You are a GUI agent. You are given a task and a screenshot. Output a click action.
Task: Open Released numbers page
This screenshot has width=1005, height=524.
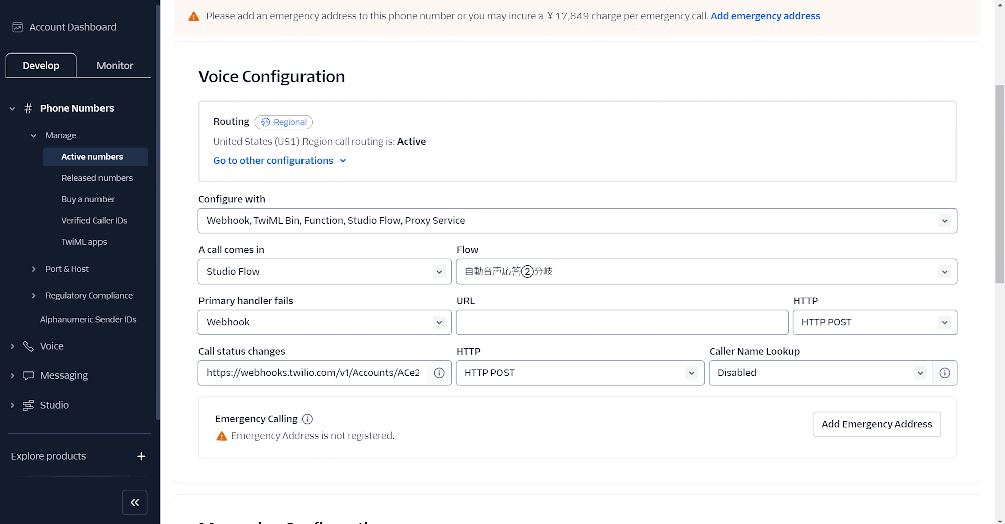pyautogui.click(x=97, y=178)
